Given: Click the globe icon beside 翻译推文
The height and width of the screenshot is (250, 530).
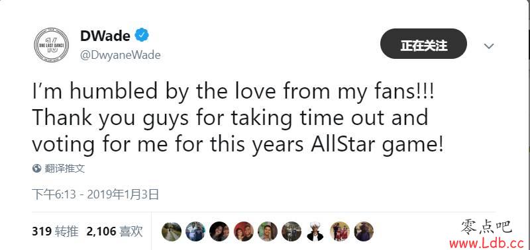Looking at the screenshot, I should tap(36, 168).
